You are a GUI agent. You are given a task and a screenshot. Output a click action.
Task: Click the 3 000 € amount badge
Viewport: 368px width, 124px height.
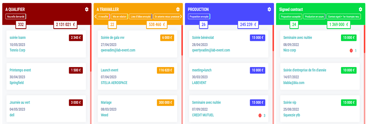(76, 102)
